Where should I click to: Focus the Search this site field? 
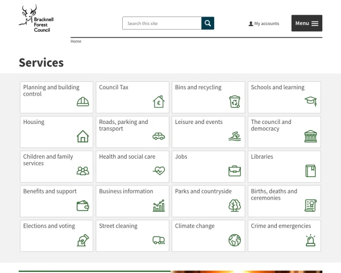(x=162, y=23)
